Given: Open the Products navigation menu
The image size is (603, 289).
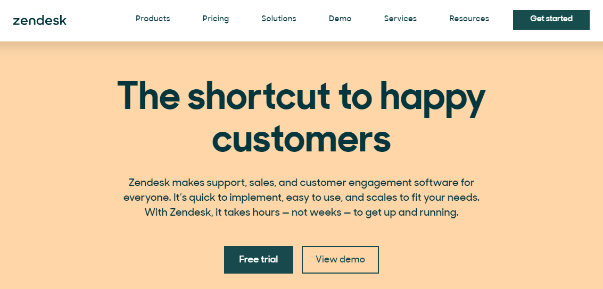Looking at the screenshot, I should (x=153, y=19).
